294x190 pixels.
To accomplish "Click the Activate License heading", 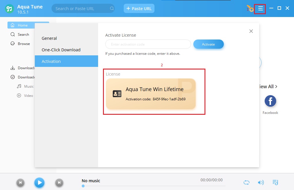I will point(121,35).
